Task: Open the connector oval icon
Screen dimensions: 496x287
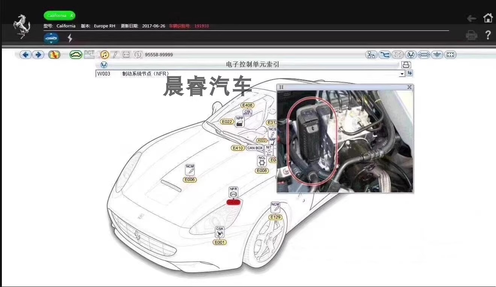Action: (424, 55)
